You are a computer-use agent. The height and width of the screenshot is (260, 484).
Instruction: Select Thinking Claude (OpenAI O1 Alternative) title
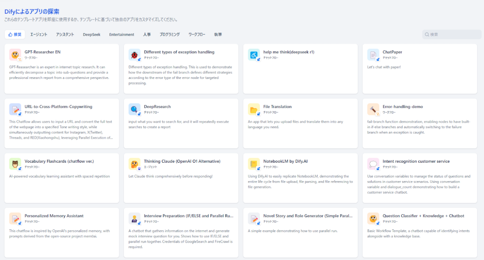click(x=182, y=161)
